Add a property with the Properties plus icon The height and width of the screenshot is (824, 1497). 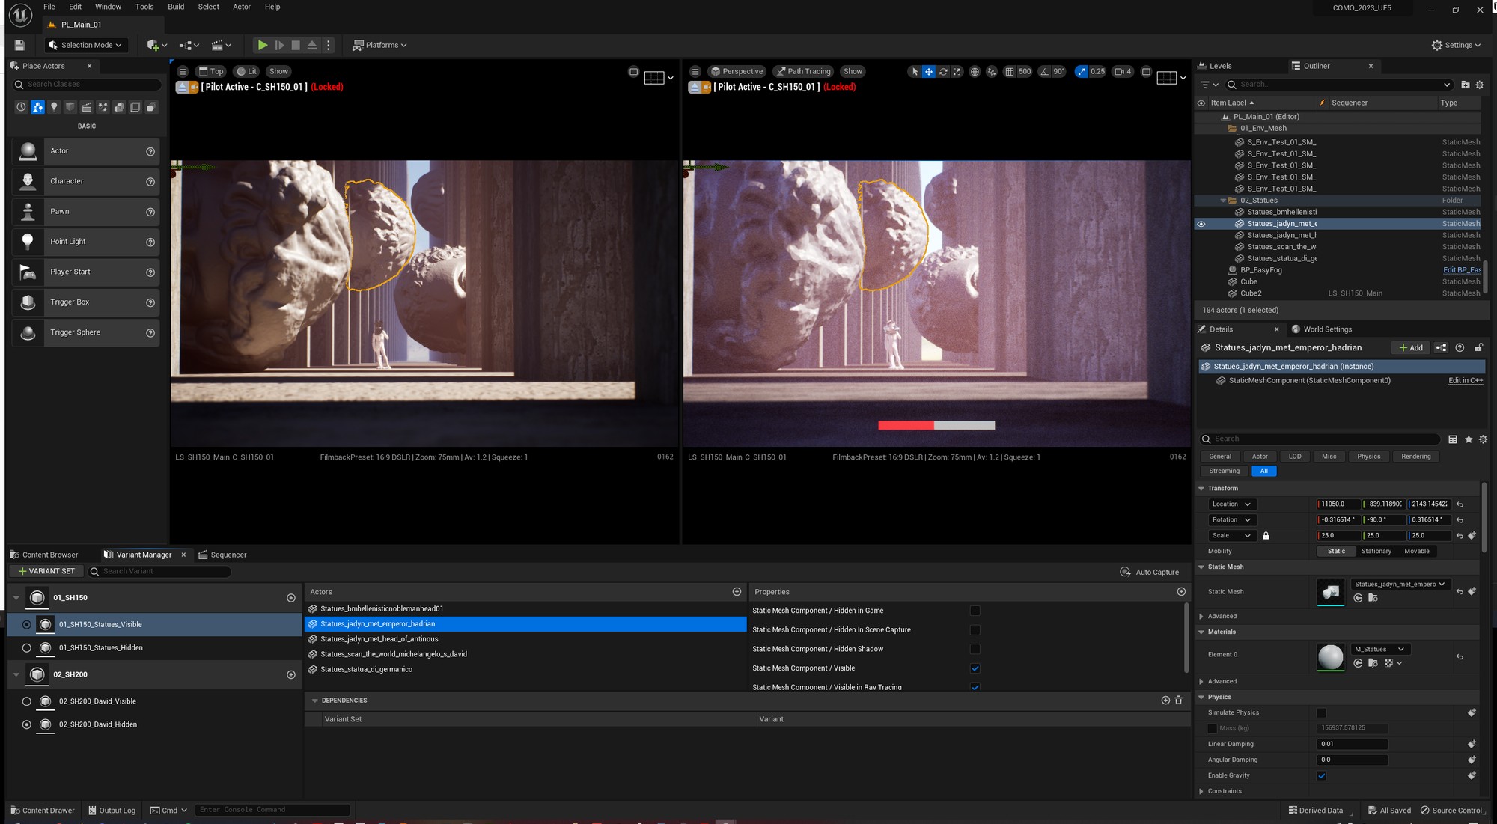(x=1181, y=592)
